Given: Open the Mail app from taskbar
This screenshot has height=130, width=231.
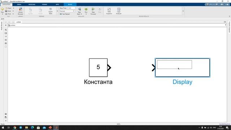Looking at the screenshot, I should pos(44,127).
